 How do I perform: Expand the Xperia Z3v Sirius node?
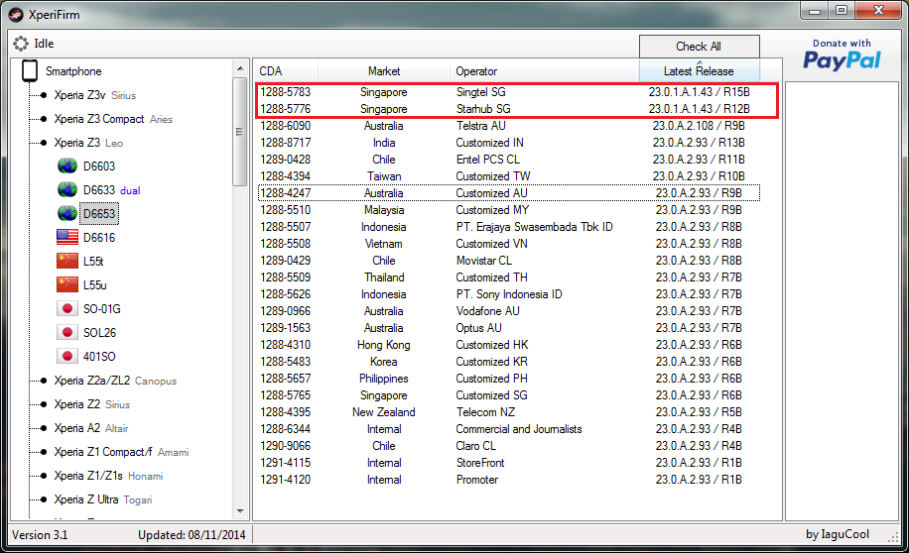(43, 95)
